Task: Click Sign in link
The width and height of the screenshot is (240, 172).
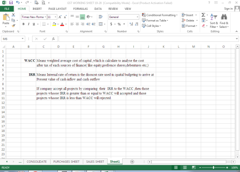Action: (228, 9)
